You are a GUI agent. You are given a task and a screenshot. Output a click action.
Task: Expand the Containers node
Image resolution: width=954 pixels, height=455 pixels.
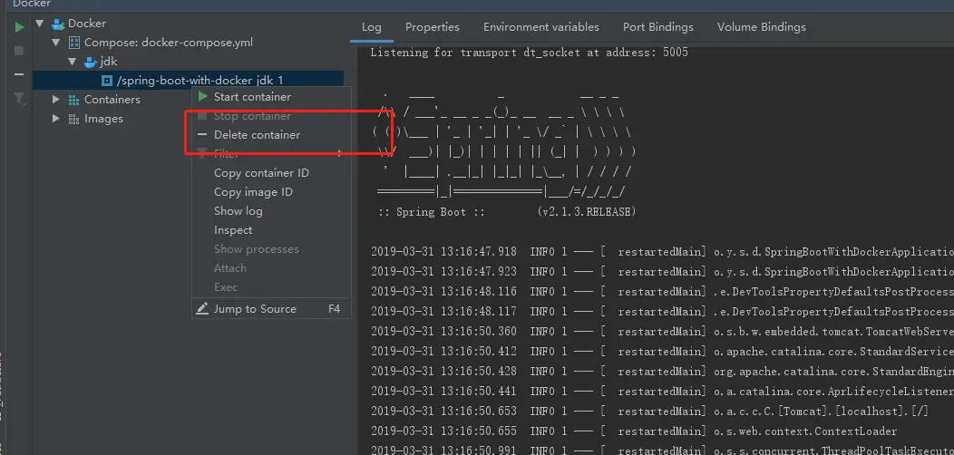56,99
